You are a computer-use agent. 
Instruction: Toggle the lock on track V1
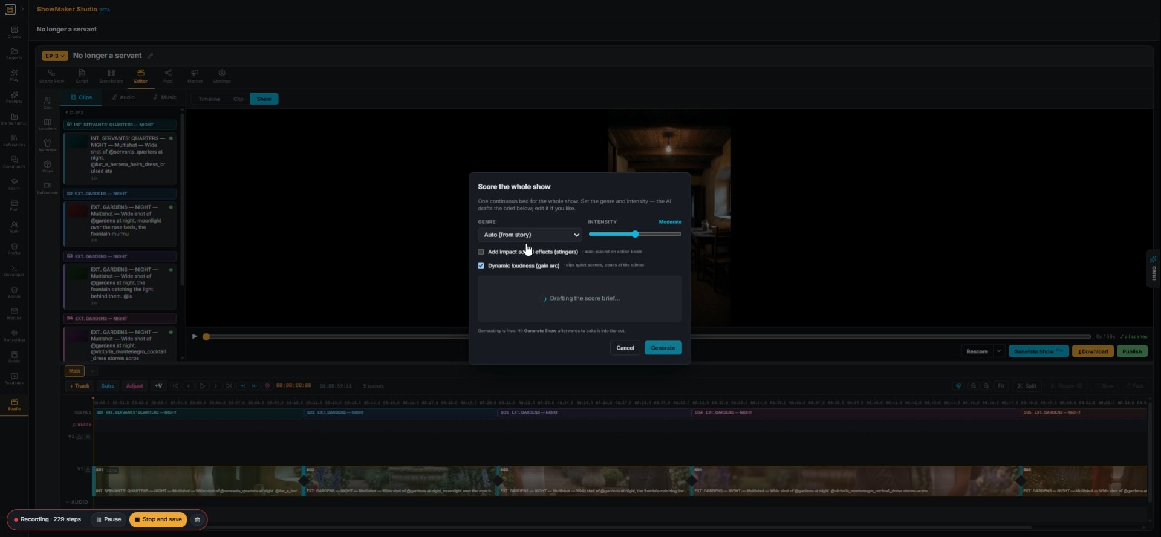[88, 469]
